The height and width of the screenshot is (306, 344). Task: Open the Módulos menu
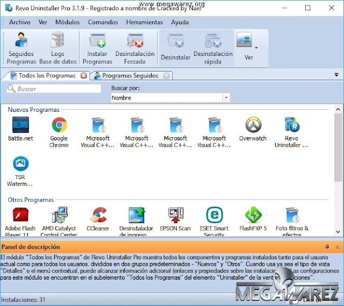67,22
